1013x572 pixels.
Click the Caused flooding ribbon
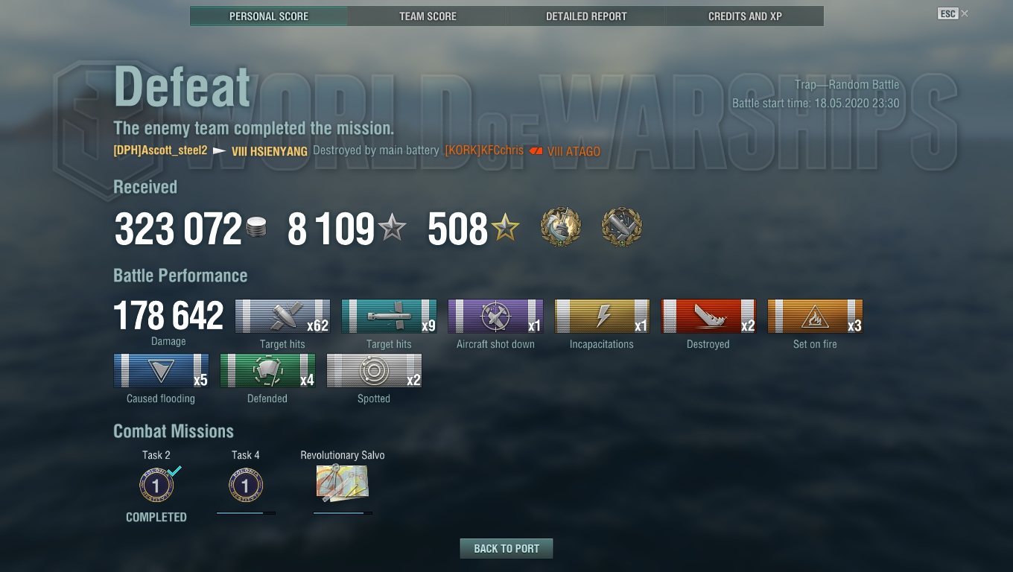pyautogui.click(x=161, y=371)
